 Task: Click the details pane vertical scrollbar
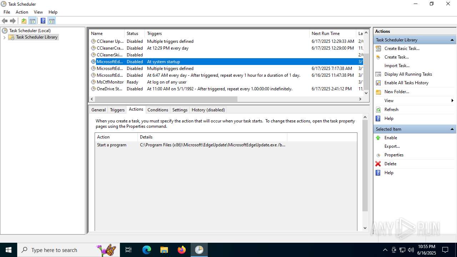point(365,166)
